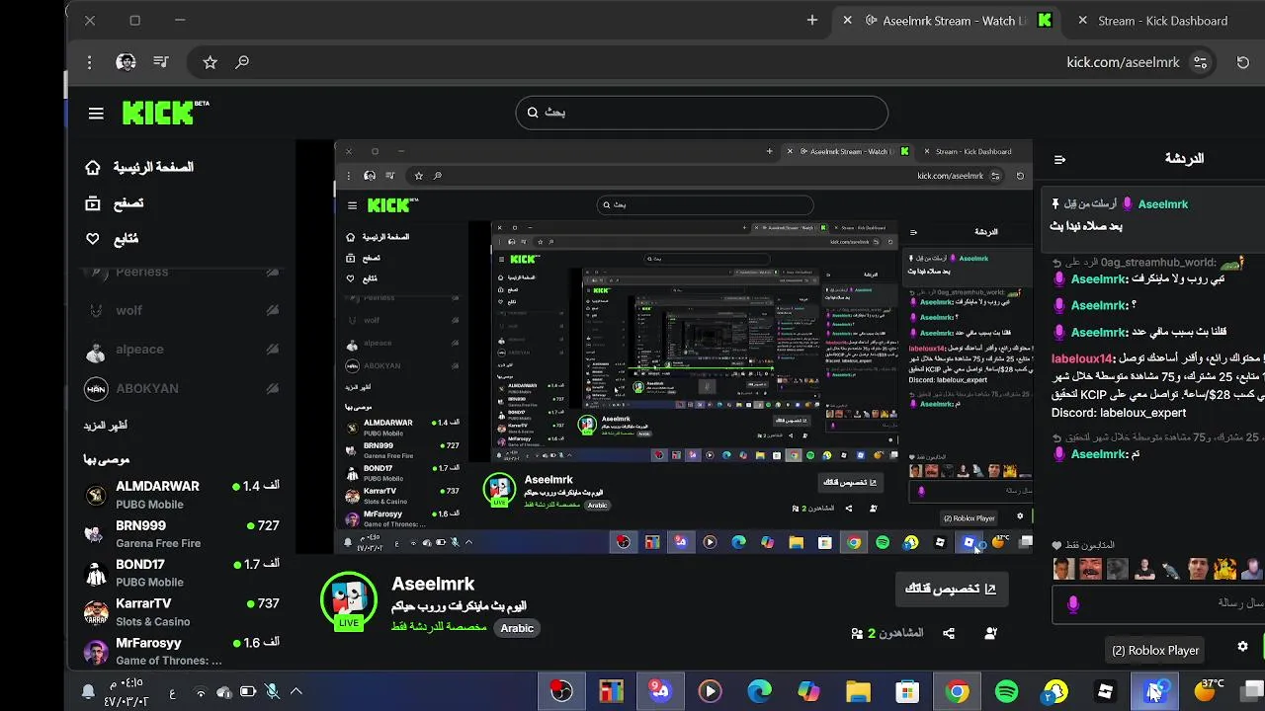Viewport: 1265px width, 711px height.
Task: Open مُتابع following in sidebar
Action: pyautogui.click(x=112, y=239)
